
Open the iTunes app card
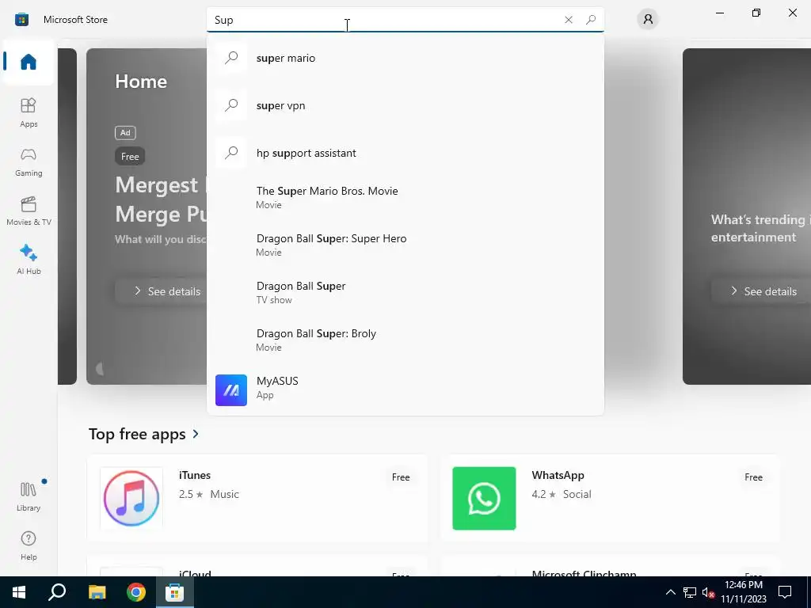click(x=257, y=498)
